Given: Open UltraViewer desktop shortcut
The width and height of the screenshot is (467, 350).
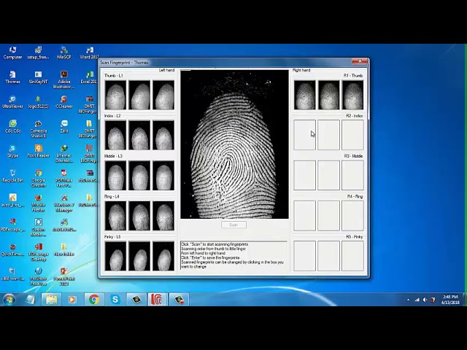Looking at the screenshot, I should coord(12,102).
